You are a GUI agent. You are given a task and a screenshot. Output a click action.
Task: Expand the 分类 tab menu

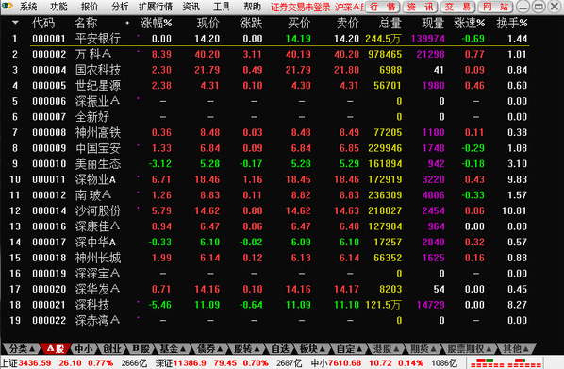pyautogui.click(x=22, y=348)
